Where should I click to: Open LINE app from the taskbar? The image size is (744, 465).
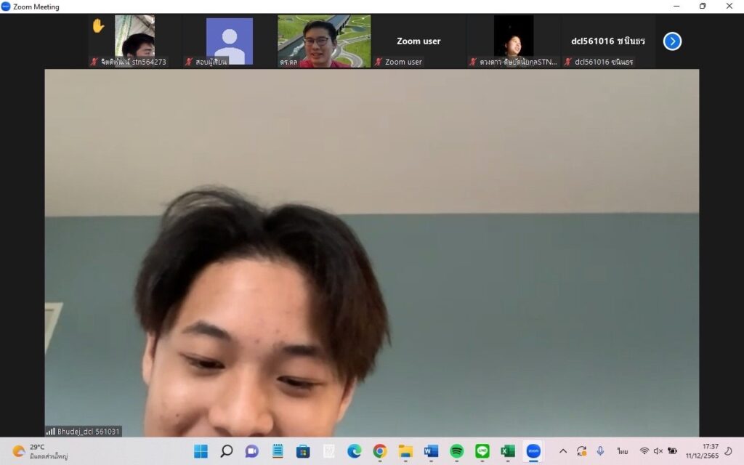pos(482,451)
